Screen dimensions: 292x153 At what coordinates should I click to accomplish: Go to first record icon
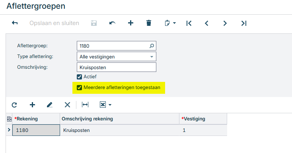189,23
